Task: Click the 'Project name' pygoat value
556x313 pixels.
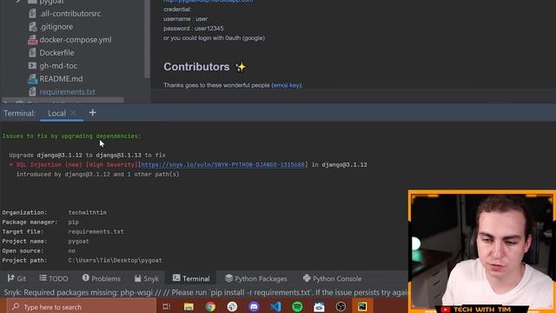Action: (78, 242)
